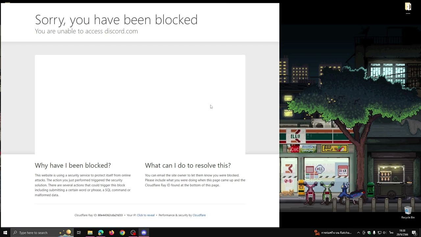Click the "Click to reveal" IP link
The image size is (421, 237).
(x=146, y=215)
